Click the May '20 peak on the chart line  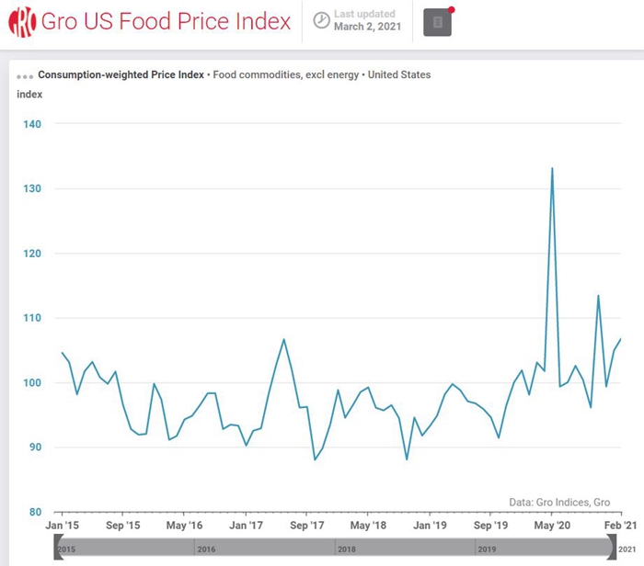coord(552,169)
